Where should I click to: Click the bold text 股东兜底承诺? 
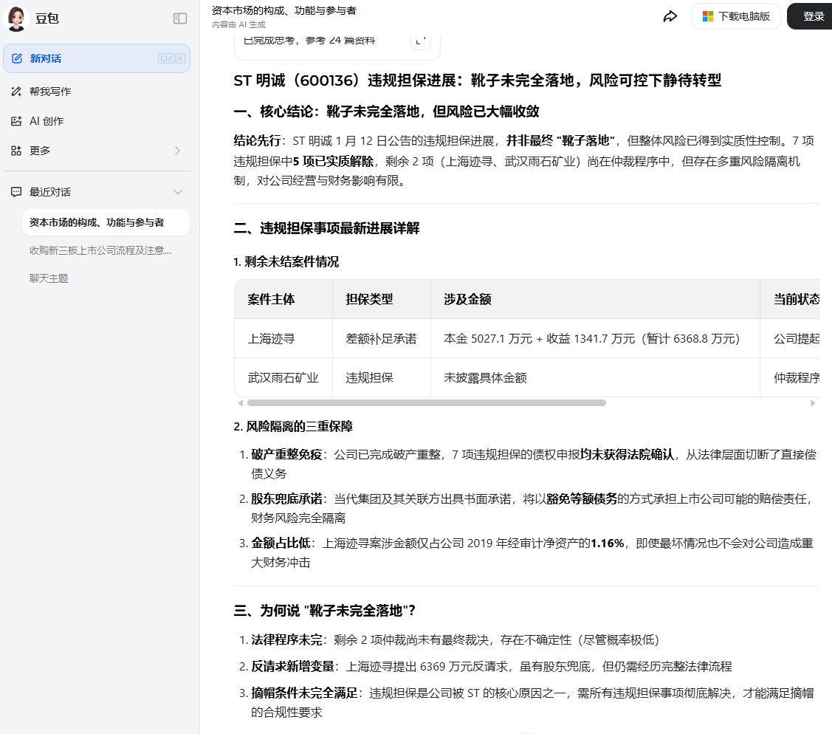point(286,499)
